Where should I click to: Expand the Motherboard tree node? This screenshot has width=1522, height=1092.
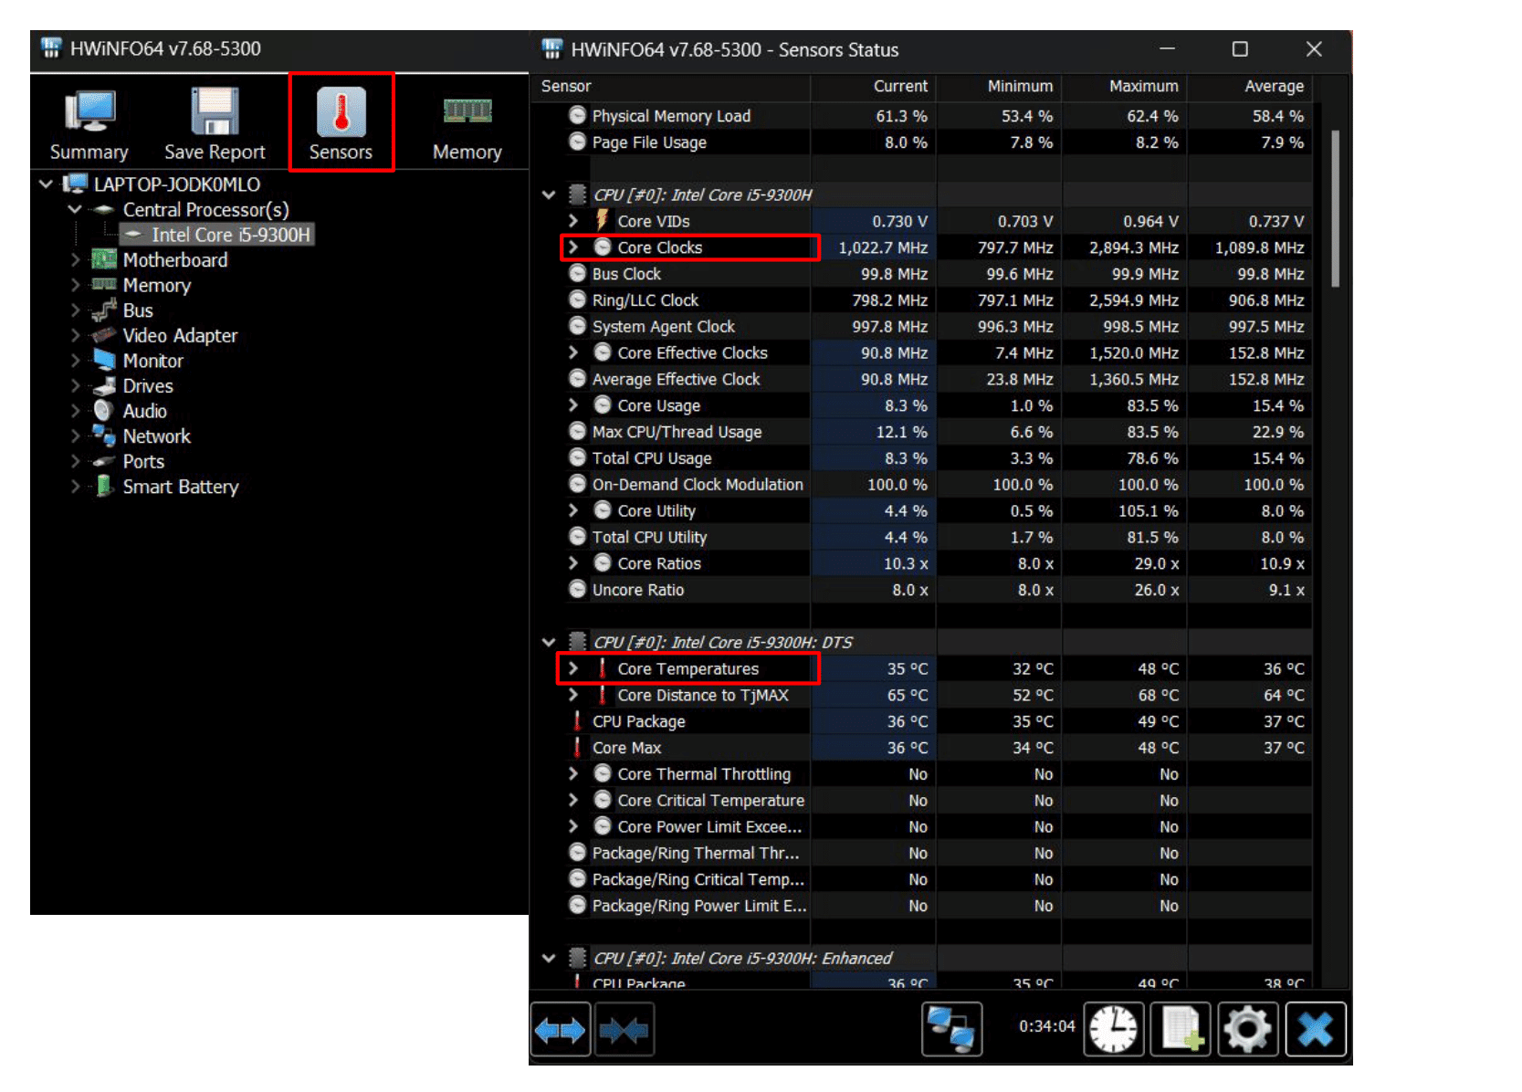pyautogui.click(x=75, y=260)
